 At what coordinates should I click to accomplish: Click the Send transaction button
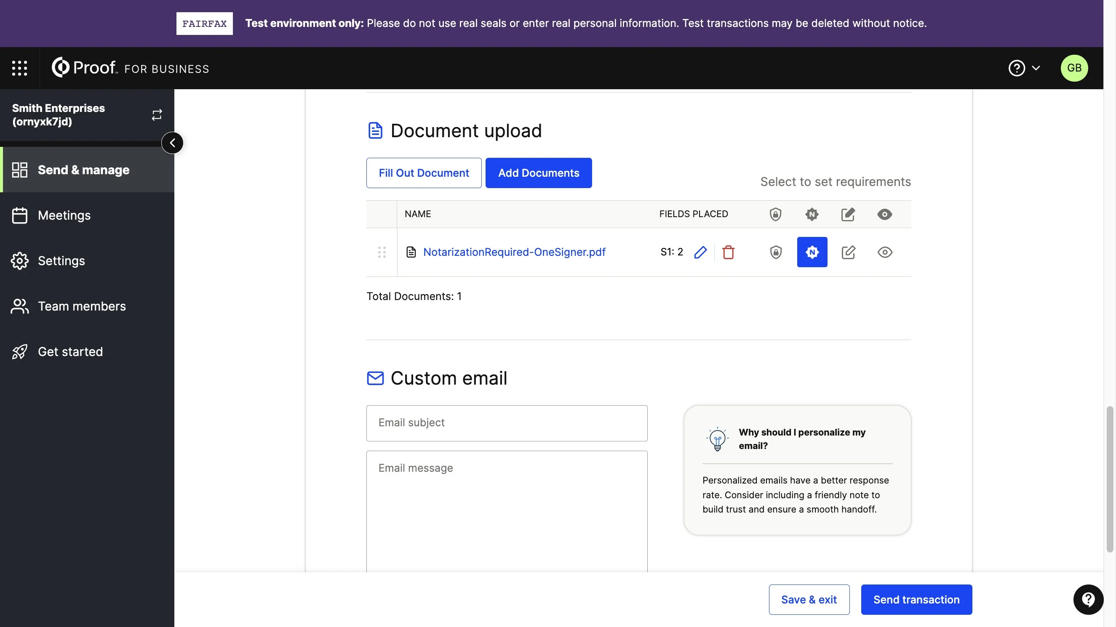[916, 600]
